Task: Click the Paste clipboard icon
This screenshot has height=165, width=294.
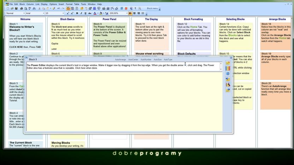Action: tap(48, 8)
